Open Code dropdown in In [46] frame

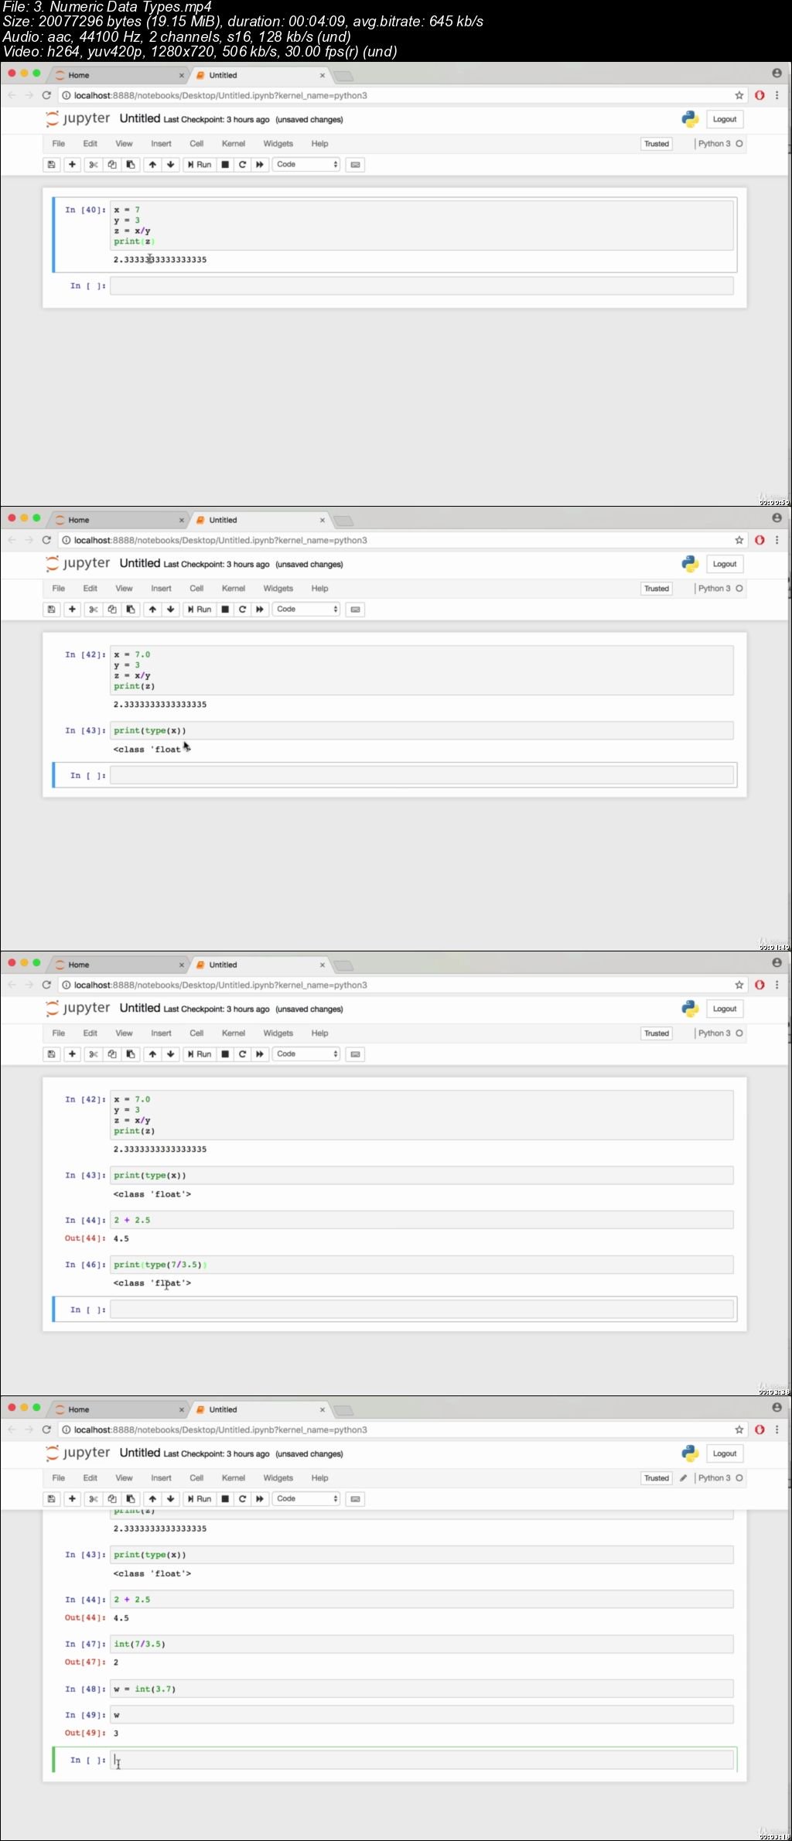point(306,1054)
